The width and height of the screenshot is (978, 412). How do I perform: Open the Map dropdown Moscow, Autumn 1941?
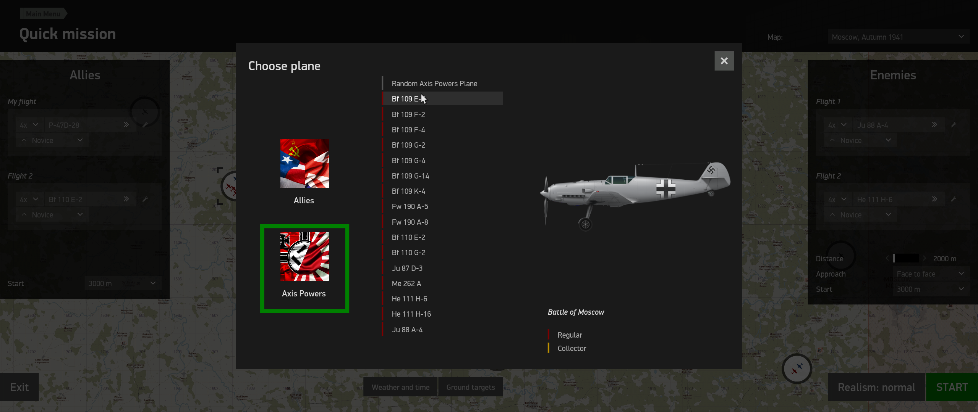899,37
